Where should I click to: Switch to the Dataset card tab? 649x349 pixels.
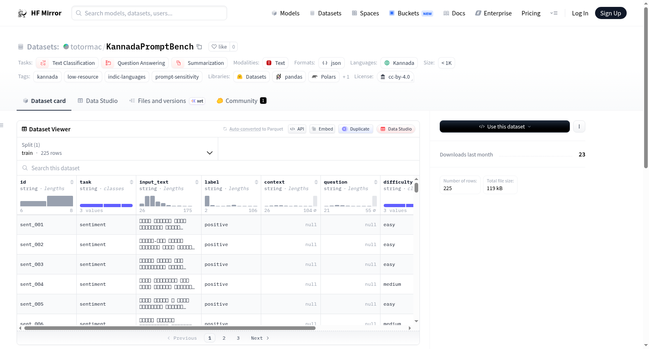tap(44, 101)
